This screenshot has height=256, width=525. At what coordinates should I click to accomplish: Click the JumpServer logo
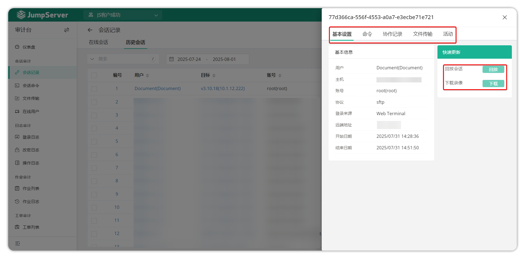[42, 15]
